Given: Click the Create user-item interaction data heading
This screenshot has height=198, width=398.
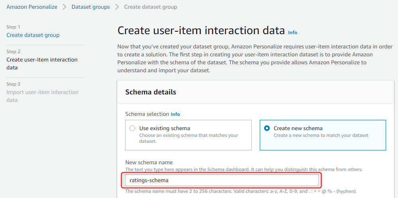Looking at the screenshot, I should [x=201, y=31].
